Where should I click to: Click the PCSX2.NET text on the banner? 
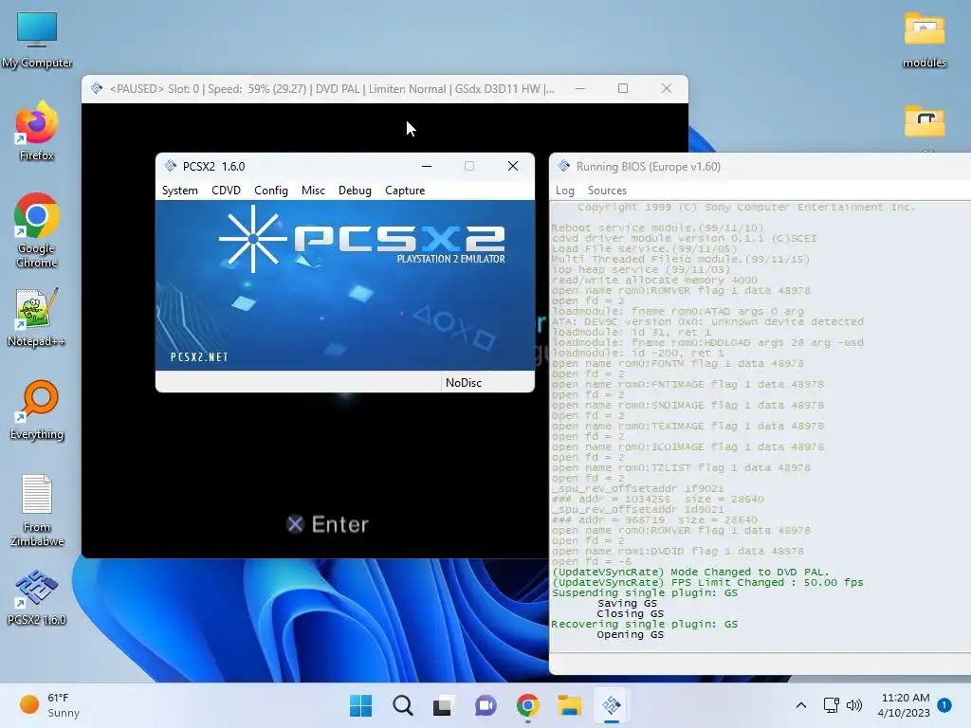(199, 357)
